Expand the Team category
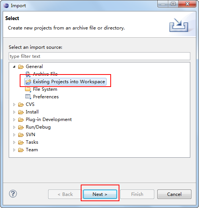Image resolution: width=199 pixels, height=208 pixels. [x=14, y=150]
